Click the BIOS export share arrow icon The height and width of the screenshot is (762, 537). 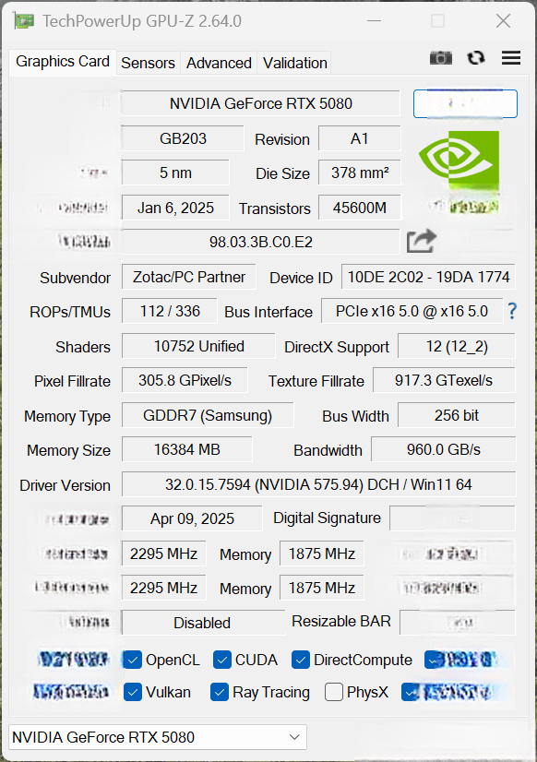(422, 241)
